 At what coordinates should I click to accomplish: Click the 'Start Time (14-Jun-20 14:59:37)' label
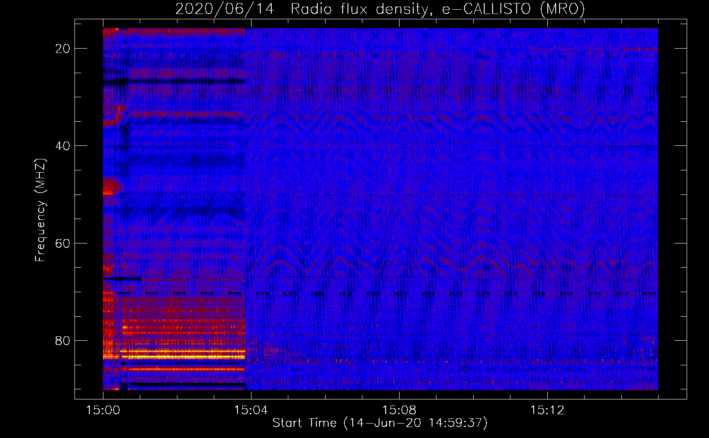tap(380, 423)
